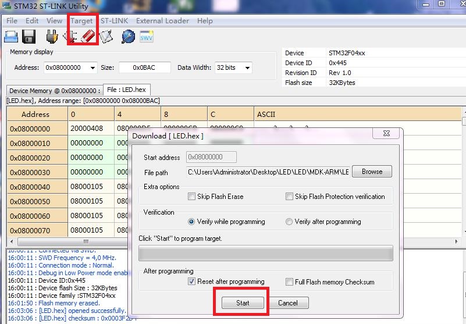Click Device value STM32F04xx

[x=347, y=53]
